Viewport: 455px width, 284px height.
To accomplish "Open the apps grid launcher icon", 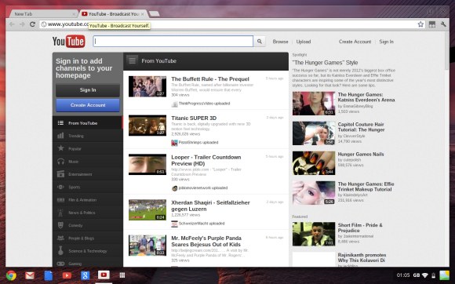I will [x=122, y=275].
